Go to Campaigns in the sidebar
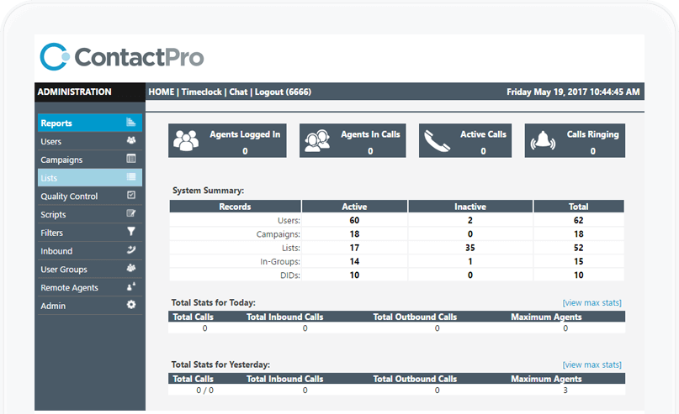 click(x=90, y=160)
